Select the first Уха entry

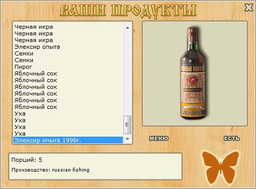[x=68, y=114]
